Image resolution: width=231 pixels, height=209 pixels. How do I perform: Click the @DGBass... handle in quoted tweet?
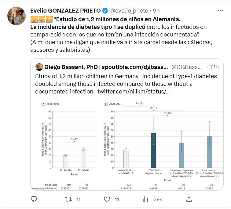187,67
